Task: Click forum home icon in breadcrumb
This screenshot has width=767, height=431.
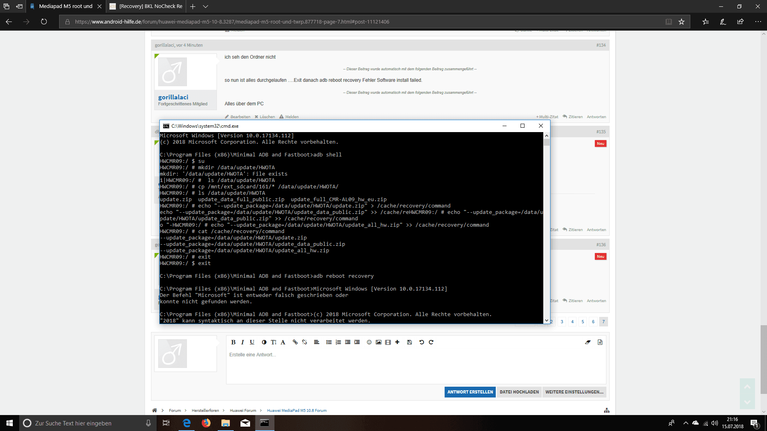Action: (155, 410)
